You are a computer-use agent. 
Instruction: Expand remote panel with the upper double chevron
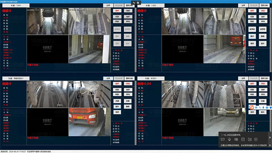[270, 138]
